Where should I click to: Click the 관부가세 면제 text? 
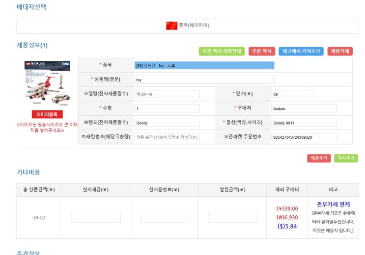tap(333, 204)
